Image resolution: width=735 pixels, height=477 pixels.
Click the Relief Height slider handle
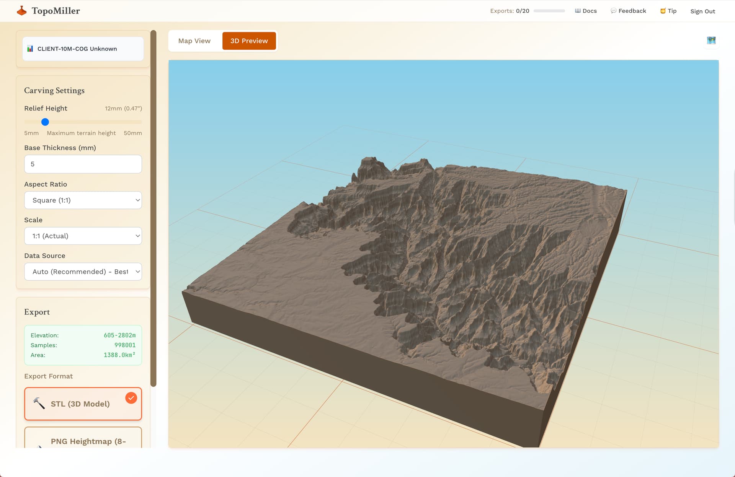tap(45, 122)
